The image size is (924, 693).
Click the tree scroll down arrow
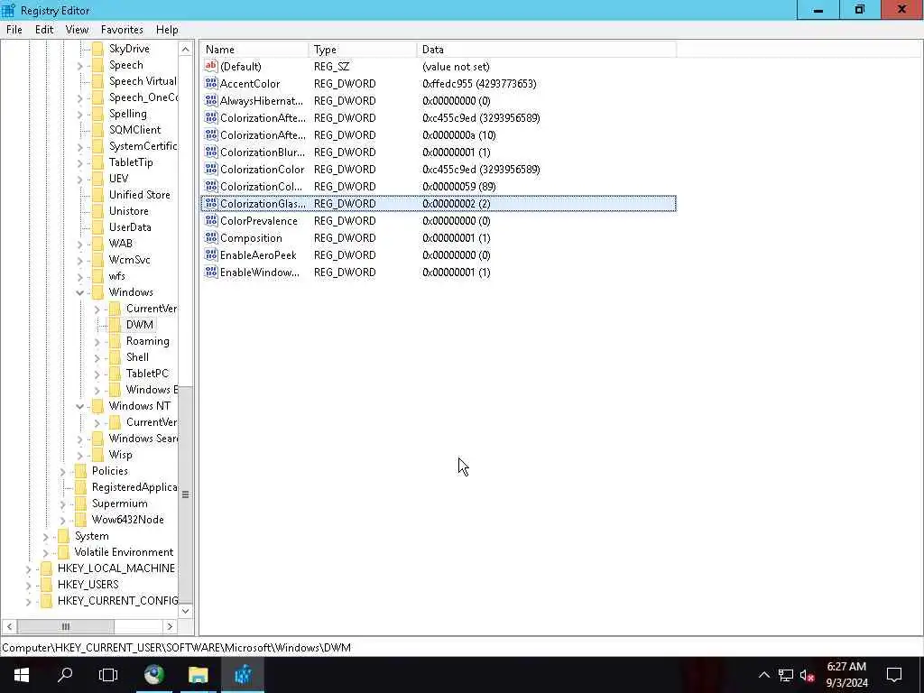185,611
